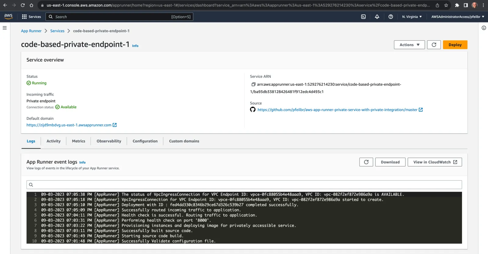
Task: Open the AWS help question mark menu
Action: [x=391, y=17]
